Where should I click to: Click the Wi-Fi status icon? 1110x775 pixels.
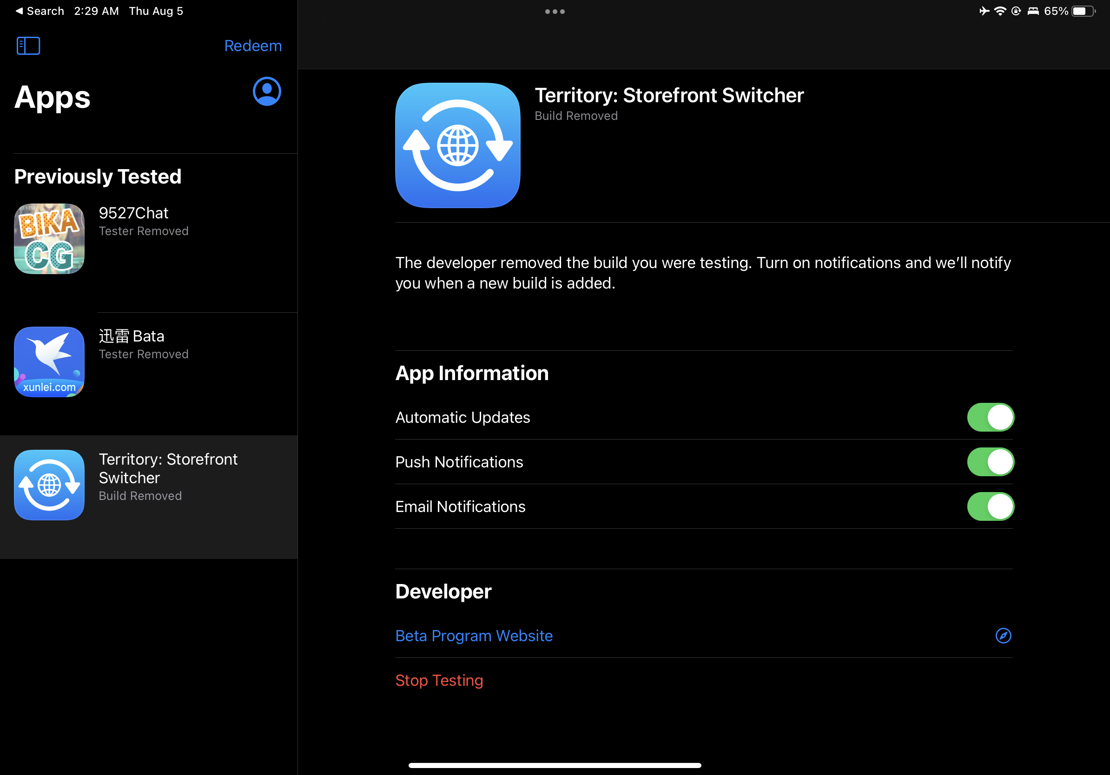(1000, 11)
